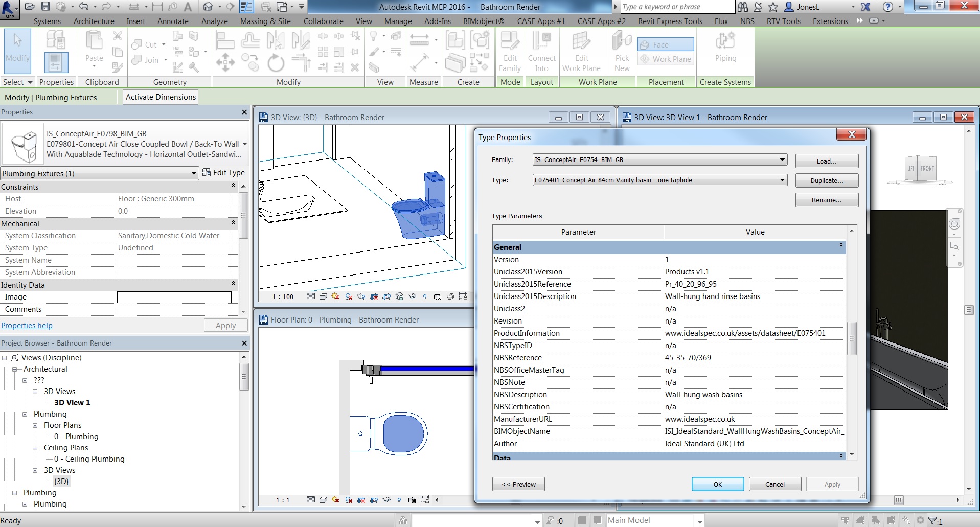This screenshot has height=527, width=980.
Task: Click OK in Type Properties dialog
Action: click(718, 484)
